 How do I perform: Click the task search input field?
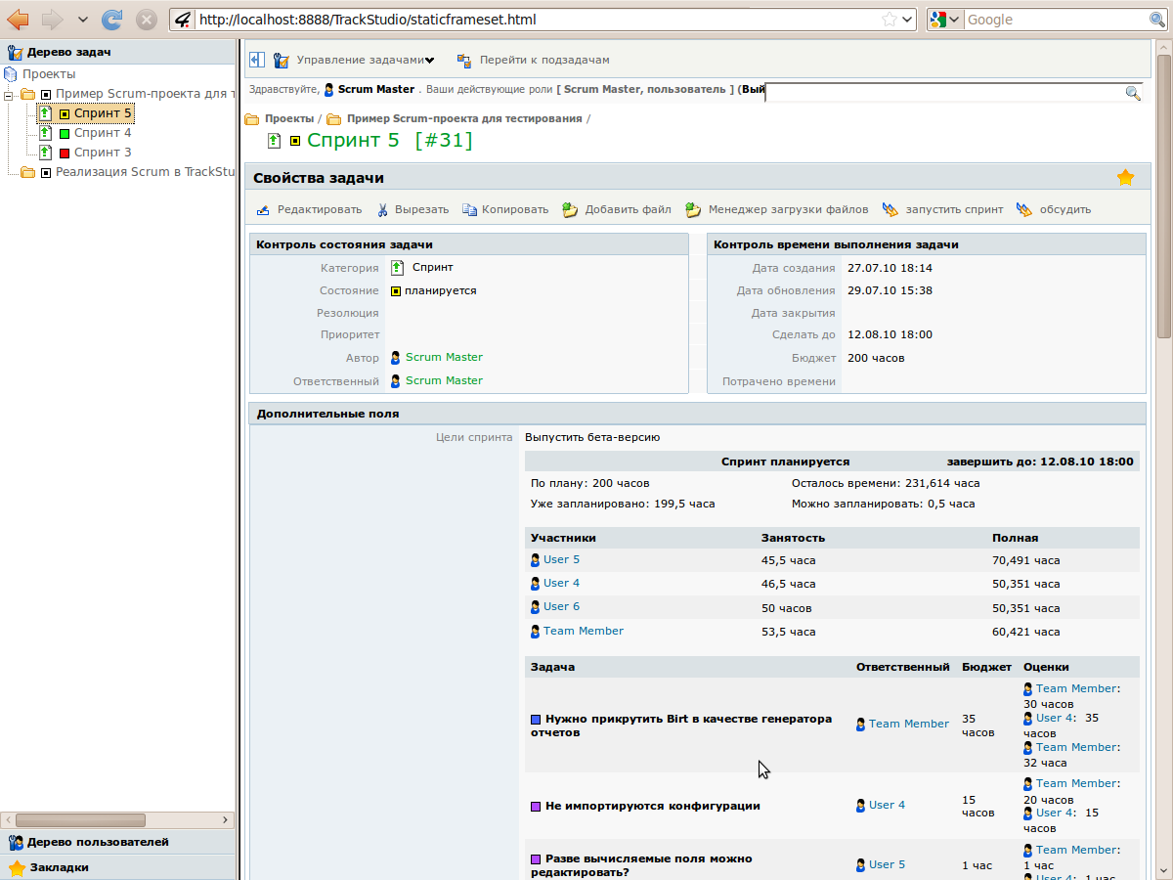[943, 93]
